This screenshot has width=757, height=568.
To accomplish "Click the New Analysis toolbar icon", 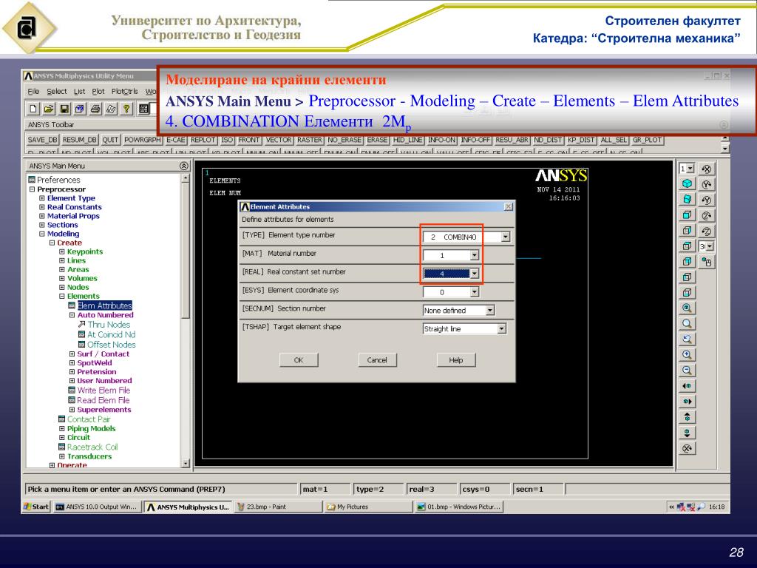I will (x=33, y=109).
